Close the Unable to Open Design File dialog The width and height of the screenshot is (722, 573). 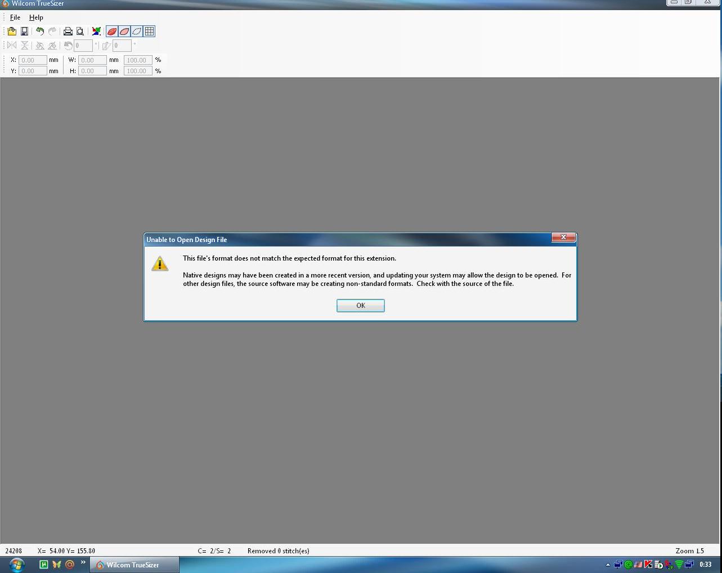(x=563, y=238)
